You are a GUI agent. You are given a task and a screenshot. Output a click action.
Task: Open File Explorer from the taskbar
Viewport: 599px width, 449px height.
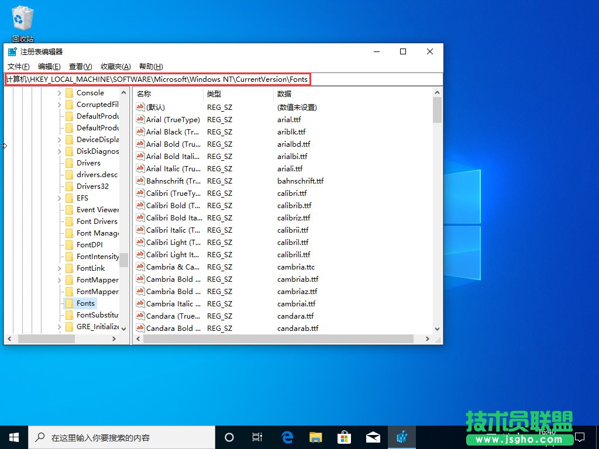315,437
